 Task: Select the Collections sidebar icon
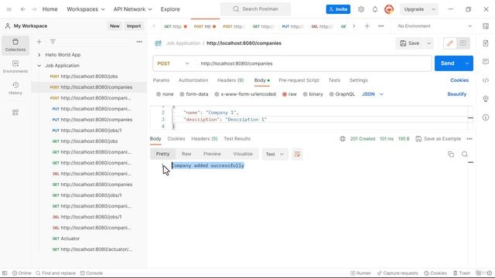click(x=15, y=45)
